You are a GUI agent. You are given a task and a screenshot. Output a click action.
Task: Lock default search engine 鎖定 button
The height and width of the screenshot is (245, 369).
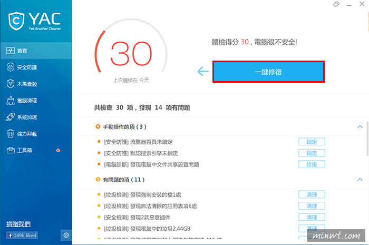point(312,153)
